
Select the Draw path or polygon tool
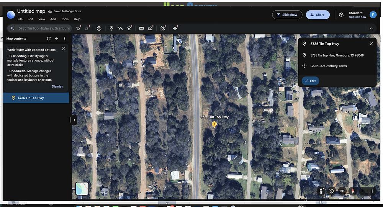[120, 28]
